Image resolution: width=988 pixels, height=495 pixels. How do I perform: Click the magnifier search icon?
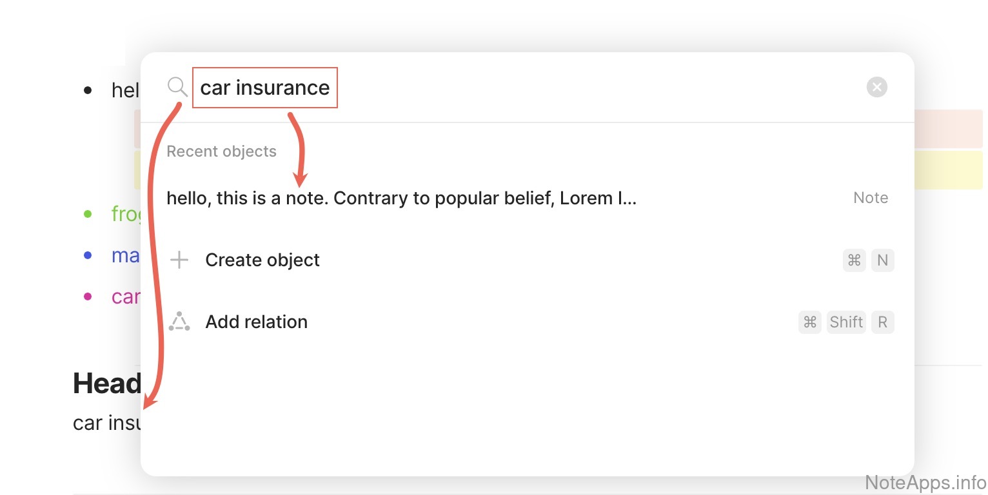click(177, 86)
